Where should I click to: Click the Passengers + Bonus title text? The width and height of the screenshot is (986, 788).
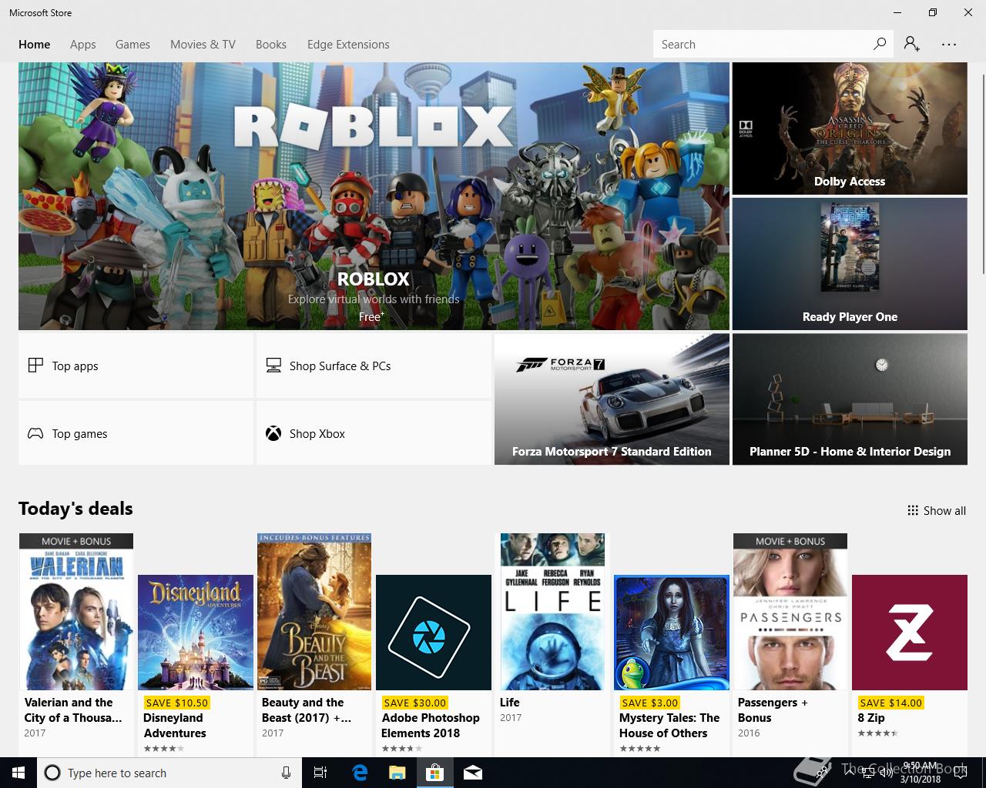coord(773,710)
